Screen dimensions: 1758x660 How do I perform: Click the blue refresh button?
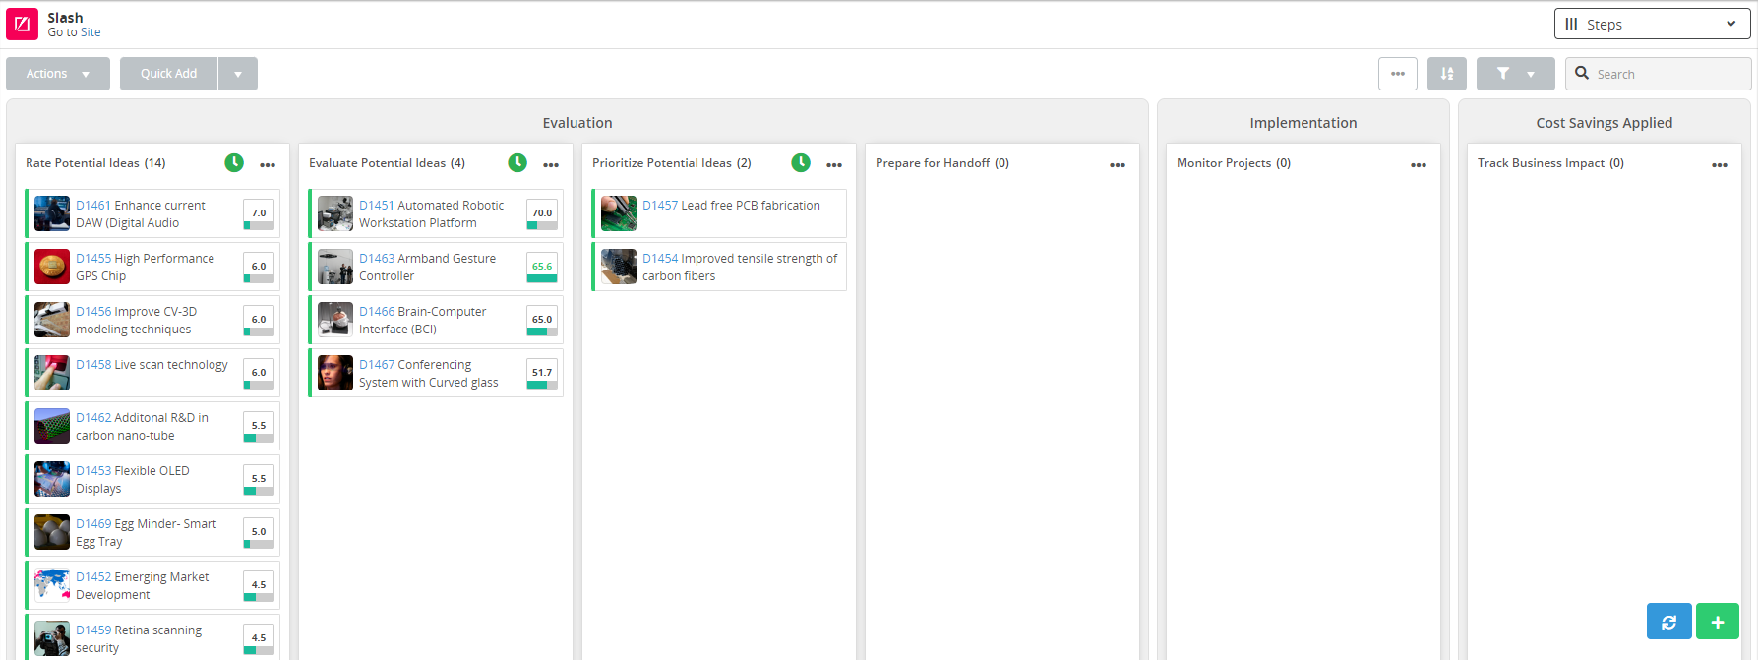tap(1669, 622)
